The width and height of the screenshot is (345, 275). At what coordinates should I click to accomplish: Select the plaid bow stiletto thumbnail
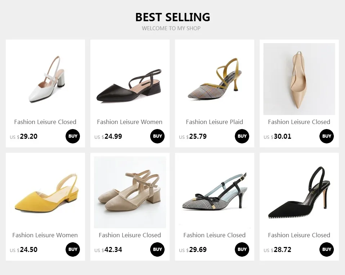coord(215,194)
